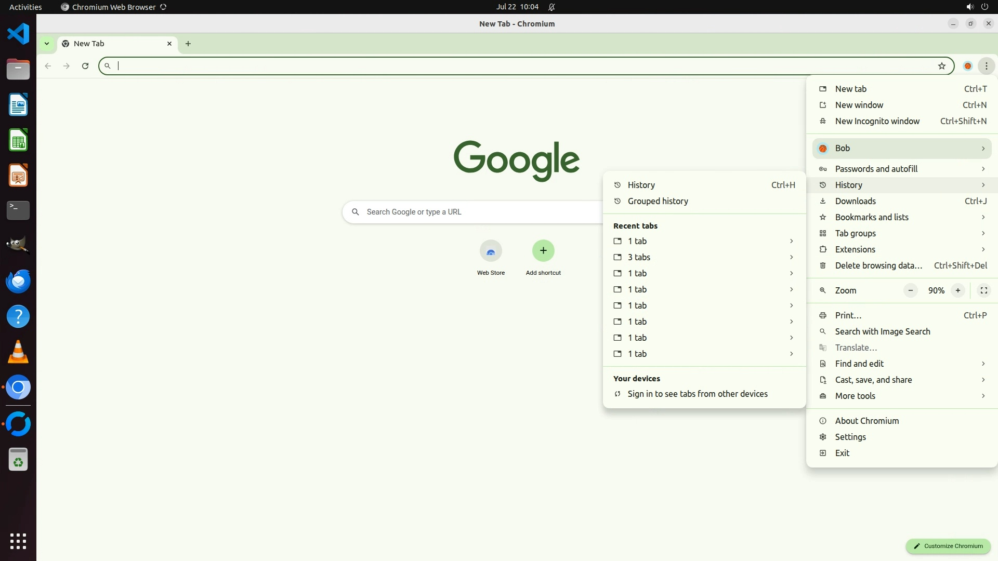
Task: Click the Add shortcut plus icon
Action: [x=543, y=251]
